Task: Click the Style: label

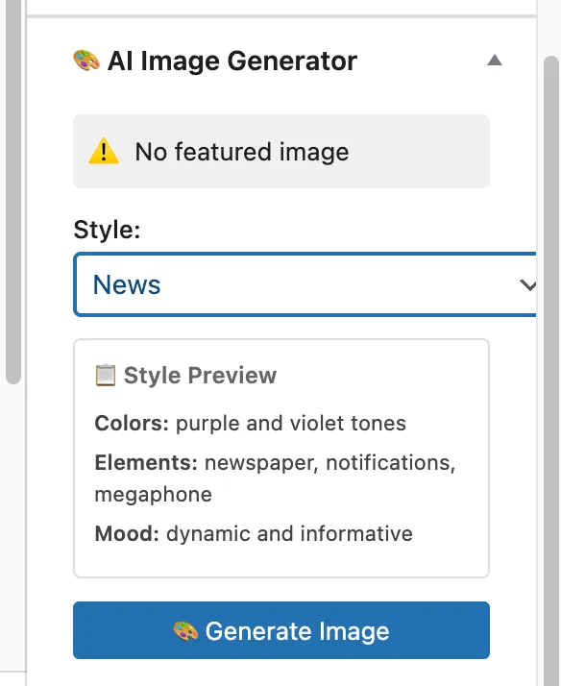Action: coord(107,230)
